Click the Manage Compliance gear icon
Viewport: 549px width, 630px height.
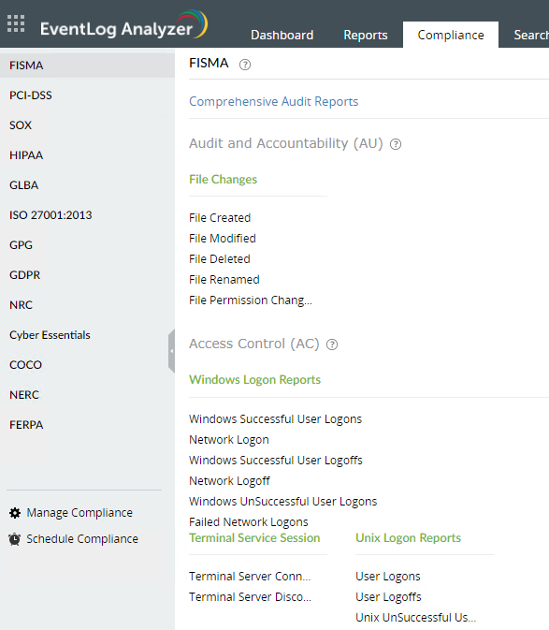tap(15, 513)
